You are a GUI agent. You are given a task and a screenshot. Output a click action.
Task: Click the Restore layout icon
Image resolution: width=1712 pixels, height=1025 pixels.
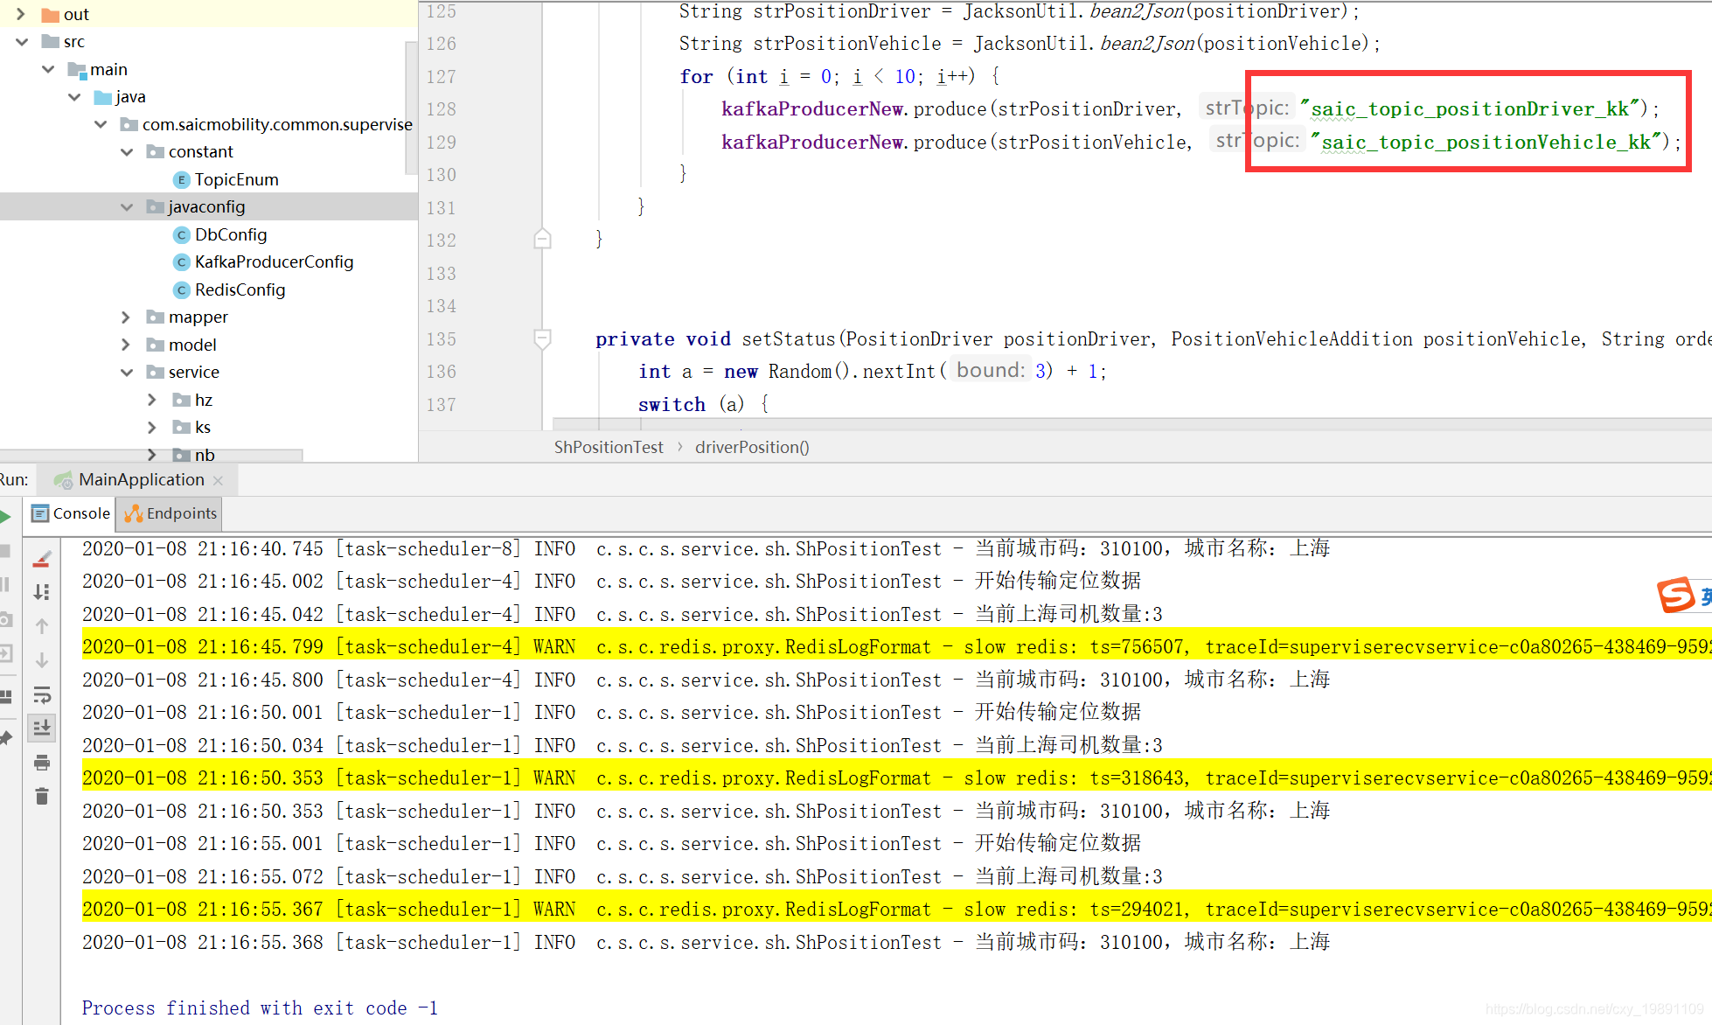[x=5, y=696]
